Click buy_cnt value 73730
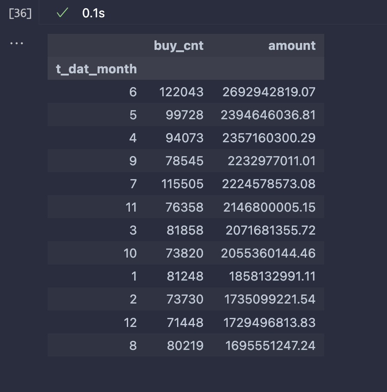 (x=185, y=299)
